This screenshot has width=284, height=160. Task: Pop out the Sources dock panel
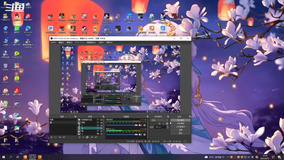(x=103, y=117)
